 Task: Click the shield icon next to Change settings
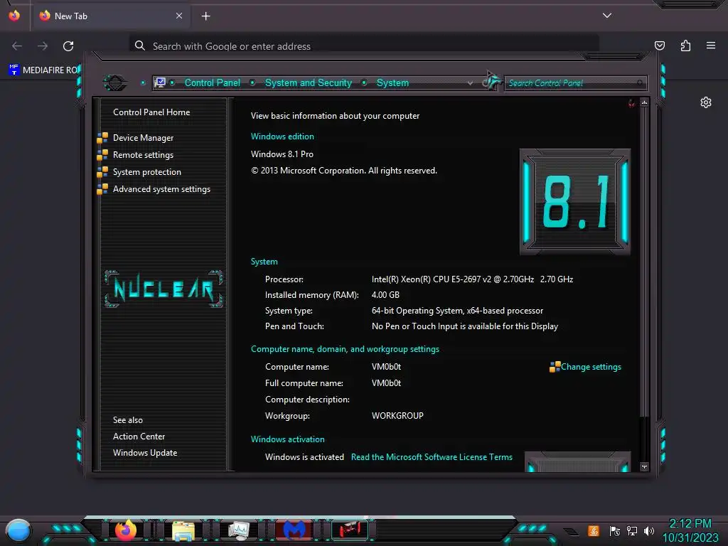pyautogui.click(x=555, y=367)
